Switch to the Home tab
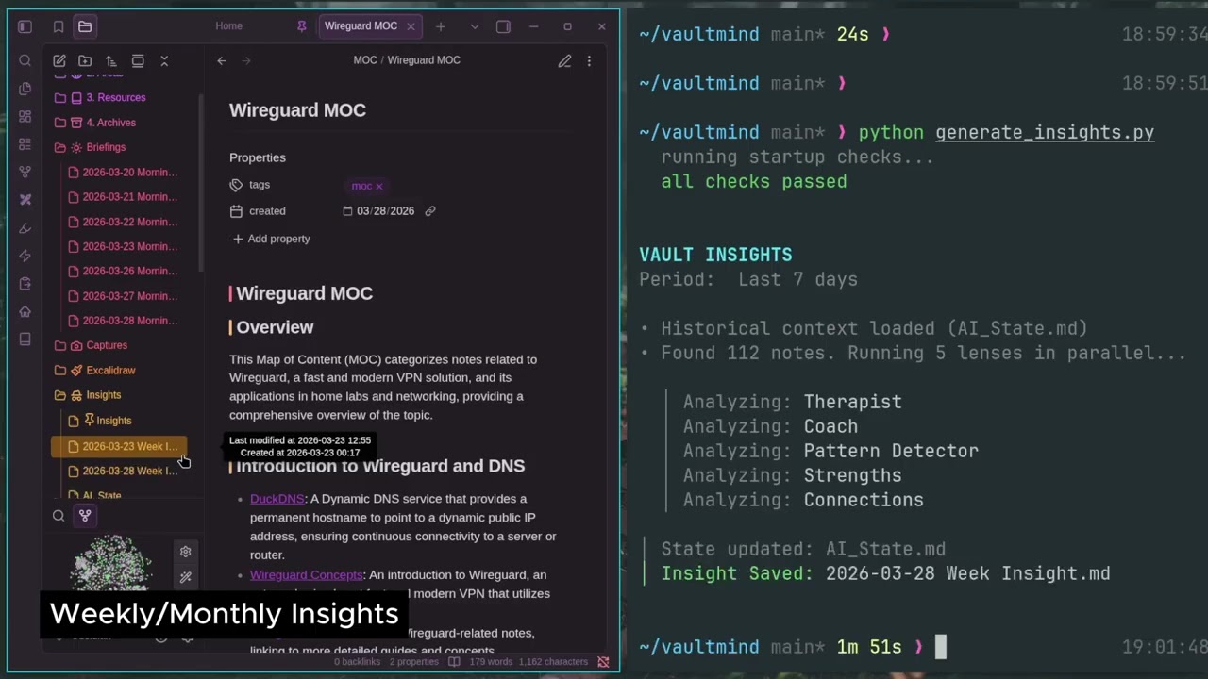Image resolution: width=1208 pixels, height=679 pixels. click(x=228, y=26)
